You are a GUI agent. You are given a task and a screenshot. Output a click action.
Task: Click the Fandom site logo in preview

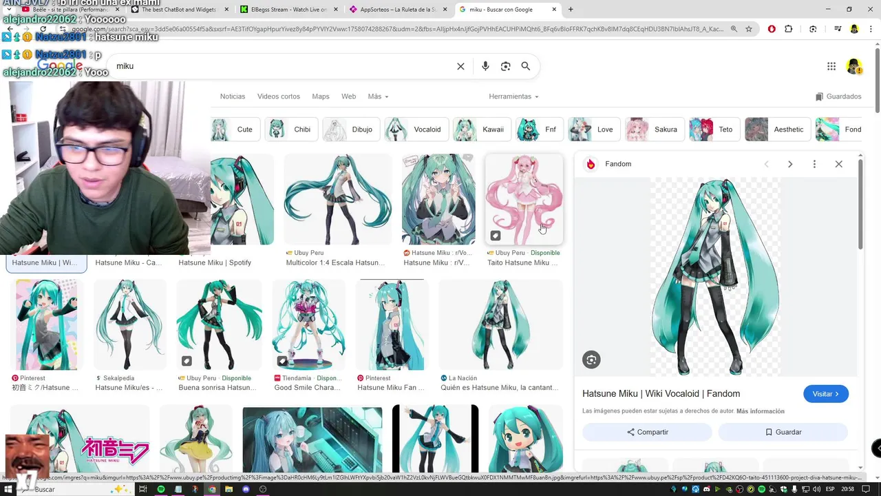[591, 164]
